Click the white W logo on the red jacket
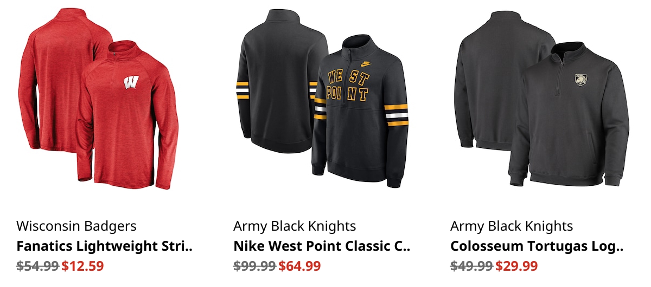Viewport: 651px width, 287px height. coord(131,83)
